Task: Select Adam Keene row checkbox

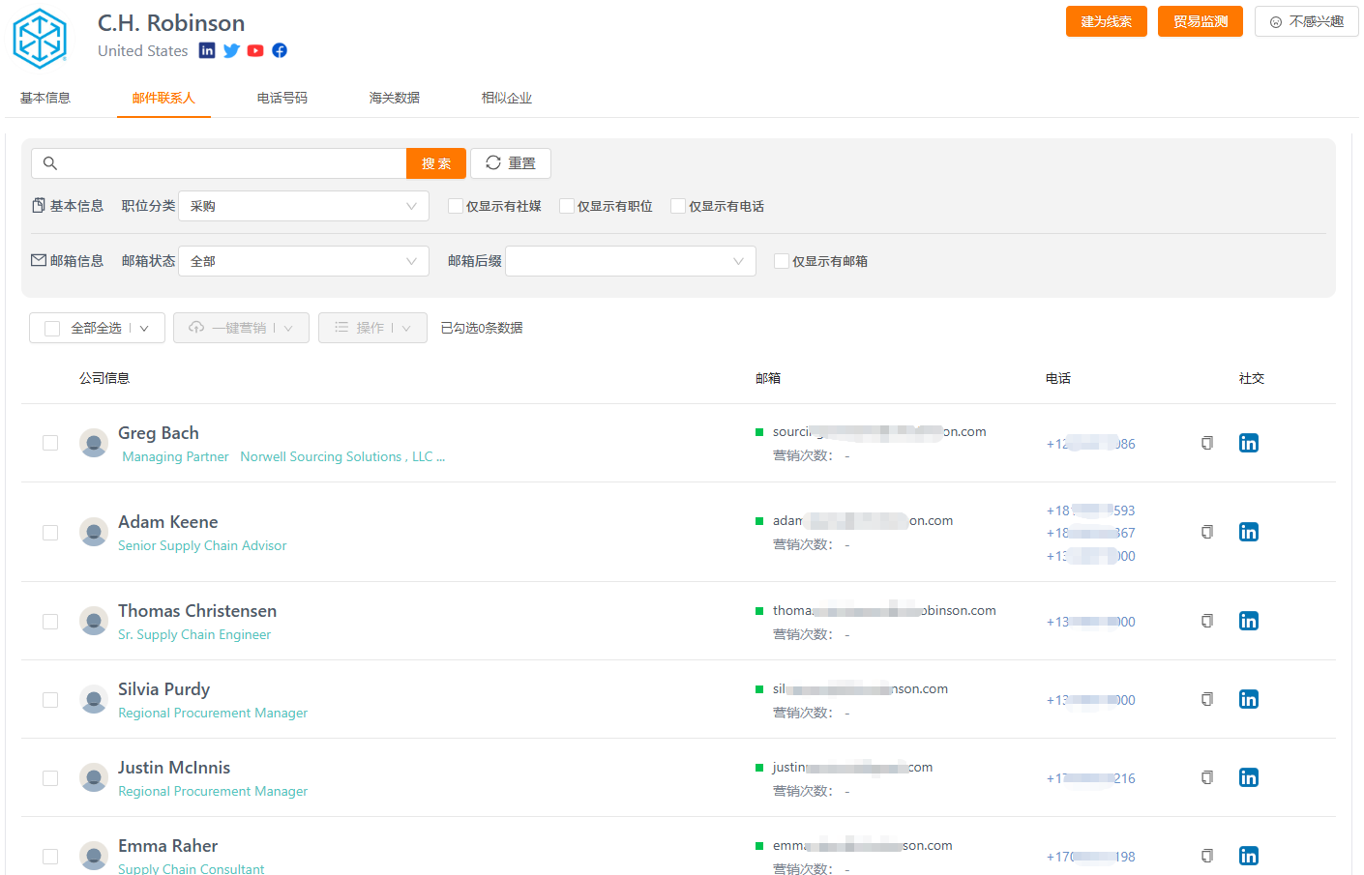Action: [x=50, y=533]
